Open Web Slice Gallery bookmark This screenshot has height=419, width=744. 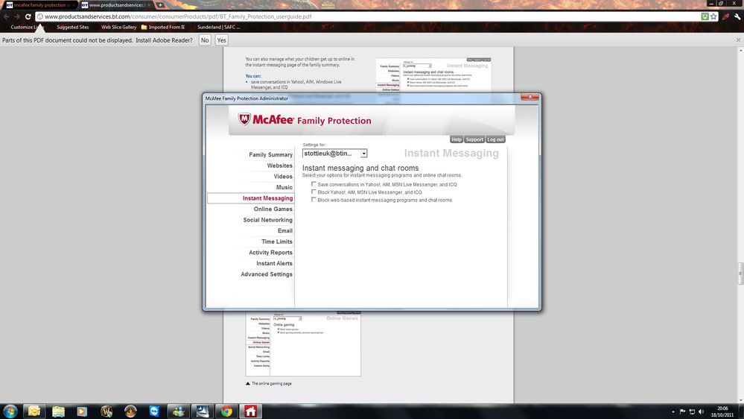pyautogui.click(x=118, y=27)
